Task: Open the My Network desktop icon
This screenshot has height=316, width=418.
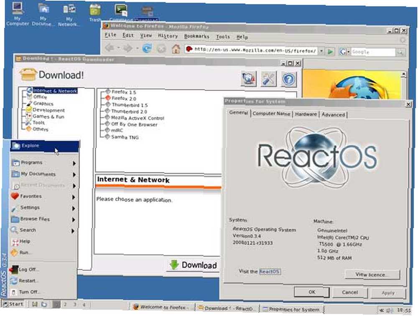Action: pyautogui.click(x=69, y=15)
